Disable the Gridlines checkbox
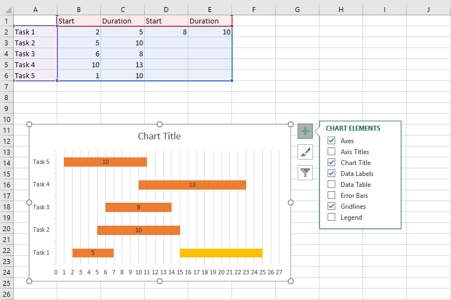Image resolution: width=451 pixels, height=300 pixels. 331,206
